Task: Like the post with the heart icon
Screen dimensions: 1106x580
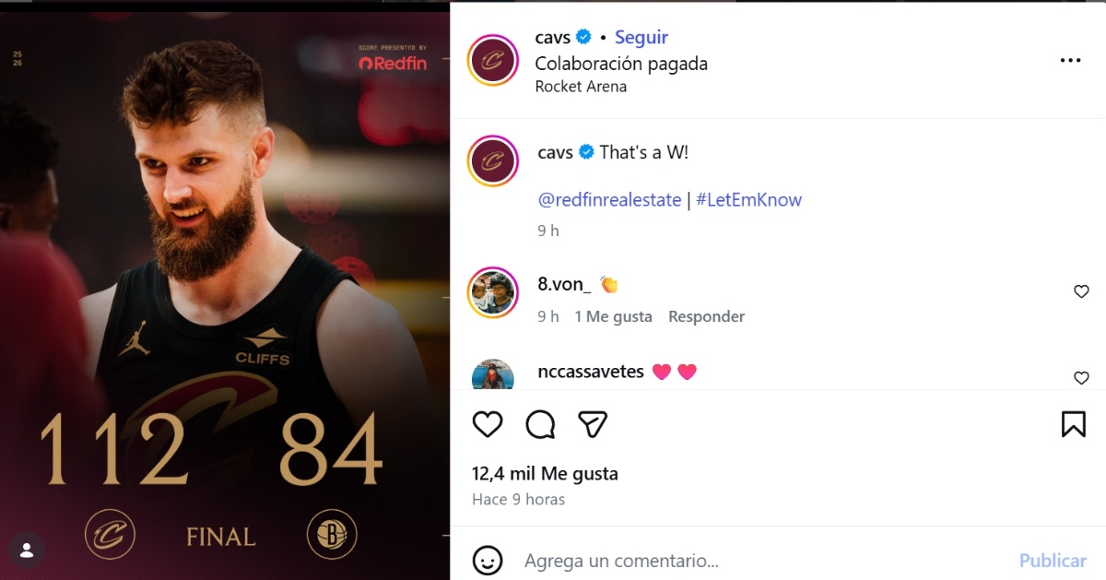Action: pyautogui.click(x=488, y=424)
